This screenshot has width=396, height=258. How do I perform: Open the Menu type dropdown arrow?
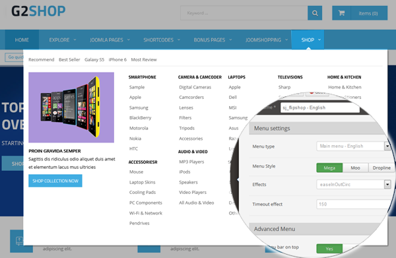(x=387, y=146)
